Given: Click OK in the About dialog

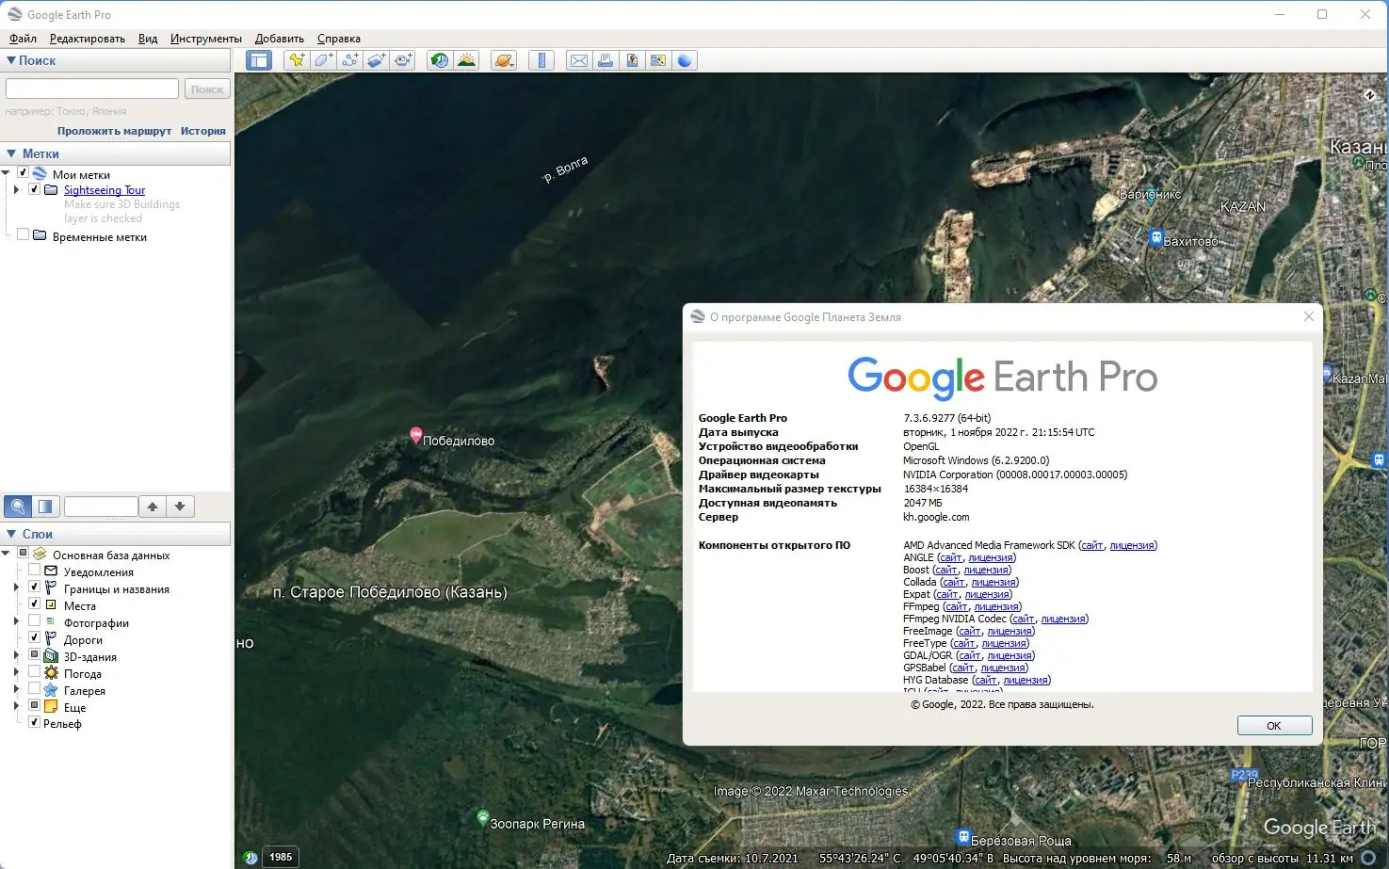Looking at the screenshot, I should (x=1273, y=725).
